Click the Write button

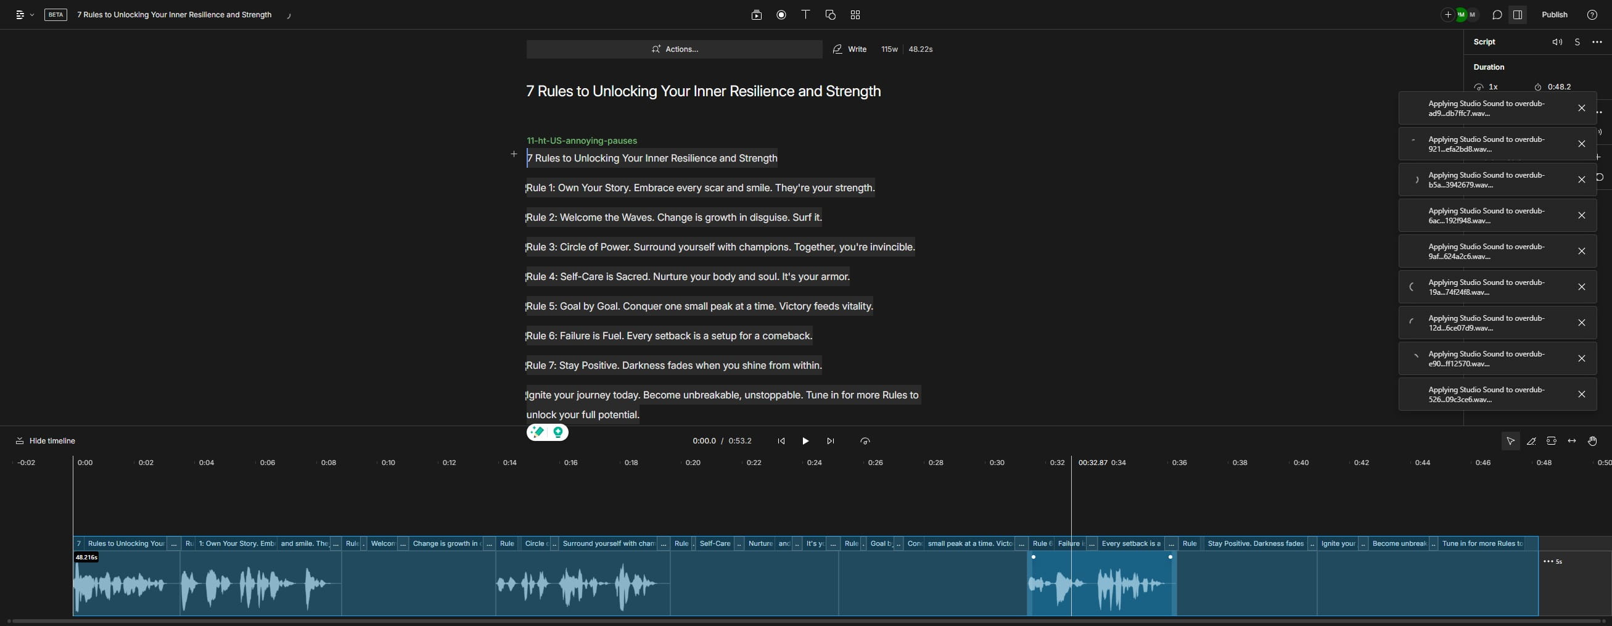[849, 49]
